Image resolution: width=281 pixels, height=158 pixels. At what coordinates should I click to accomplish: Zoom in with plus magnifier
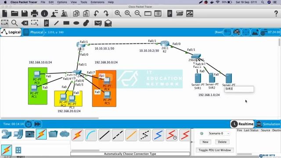(118, 14)
